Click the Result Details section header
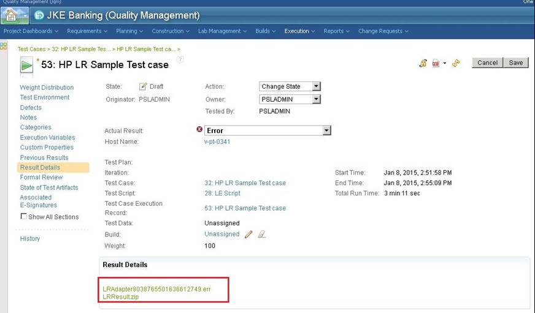This screenshot has height=313, width=535. click(x=125, y=265)
